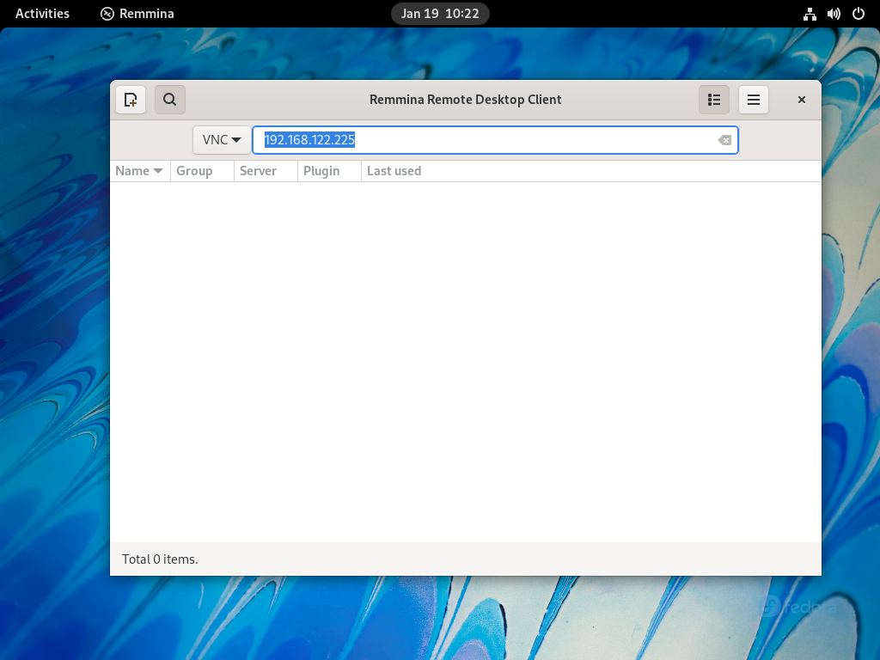
Task: Click the network status icon
Action: coord(810,14)
